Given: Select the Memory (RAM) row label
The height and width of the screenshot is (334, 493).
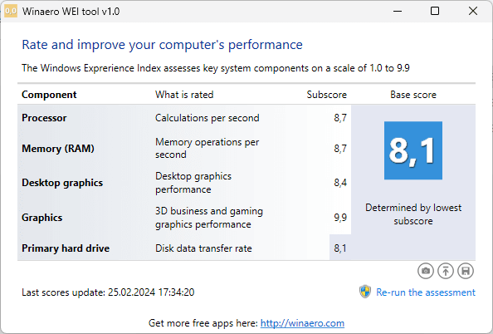Looking at the screenshot, I should [x=58, y=148].
